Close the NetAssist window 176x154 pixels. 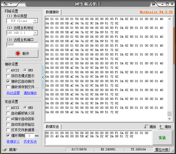pyautogui.click(x=172, y=4)
